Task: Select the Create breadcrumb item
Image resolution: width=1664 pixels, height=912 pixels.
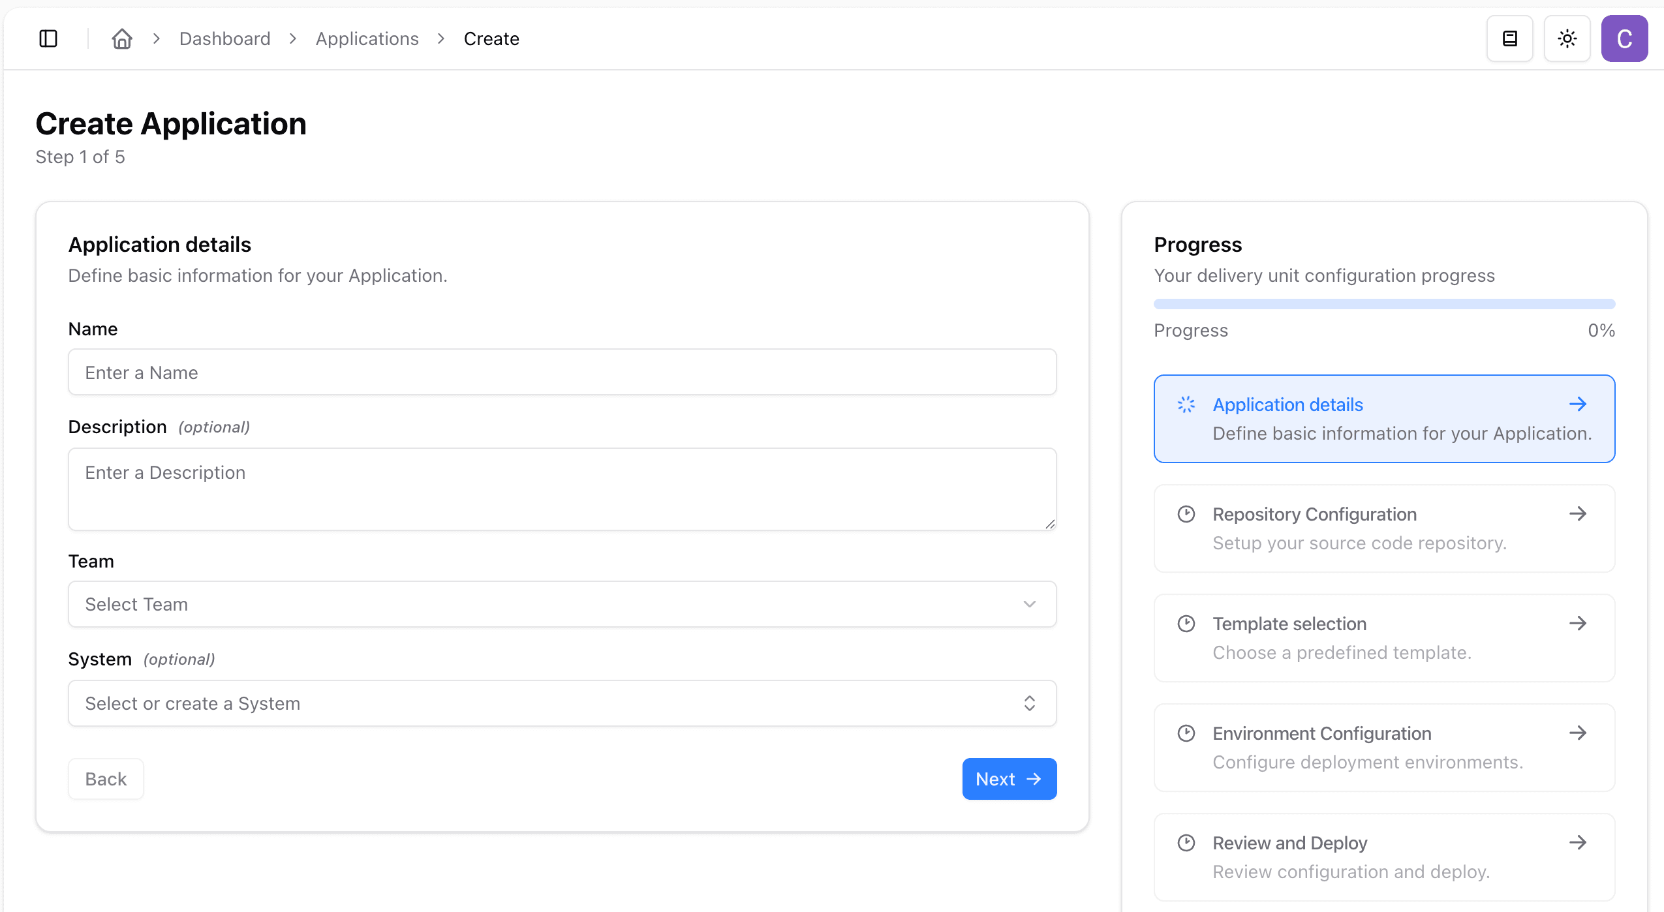Action: pos(491,38)
